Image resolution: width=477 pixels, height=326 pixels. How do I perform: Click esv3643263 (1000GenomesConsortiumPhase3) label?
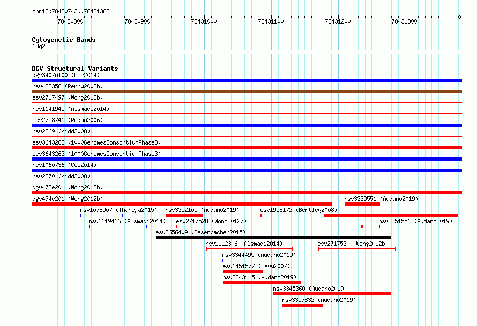pyautogui.click(x=96, y=154)
